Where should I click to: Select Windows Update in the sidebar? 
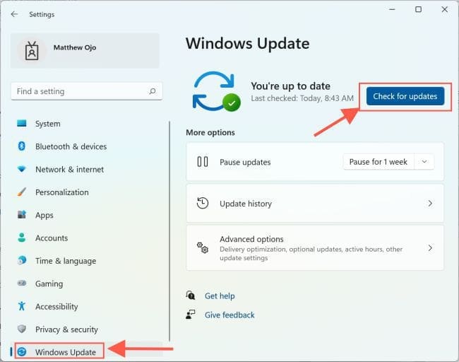[64, 351]
